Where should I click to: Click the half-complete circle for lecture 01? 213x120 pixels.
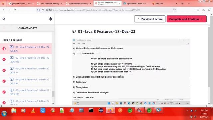pos(4,49)
